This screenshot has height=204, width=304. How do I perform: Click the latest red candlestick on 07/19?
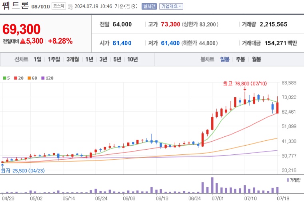tap(278, 108)
